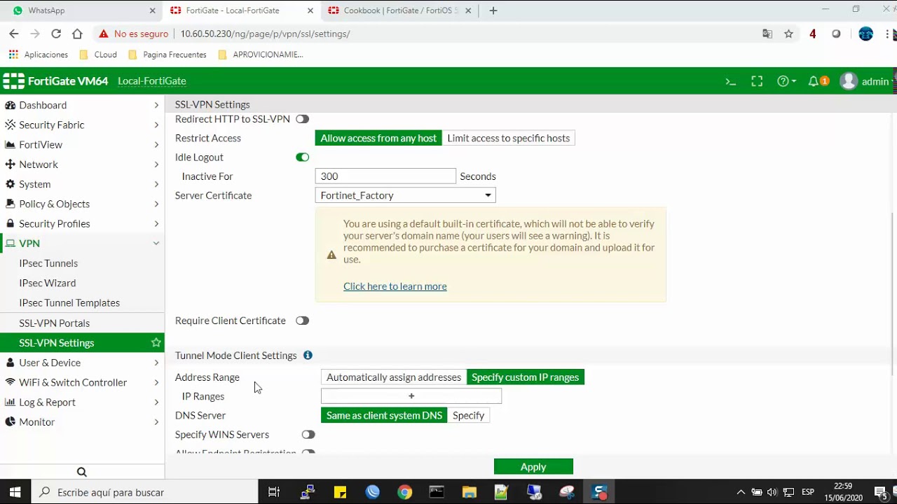
Task: Bookmark this page with the star icon
Action: [x=788, y=34]
